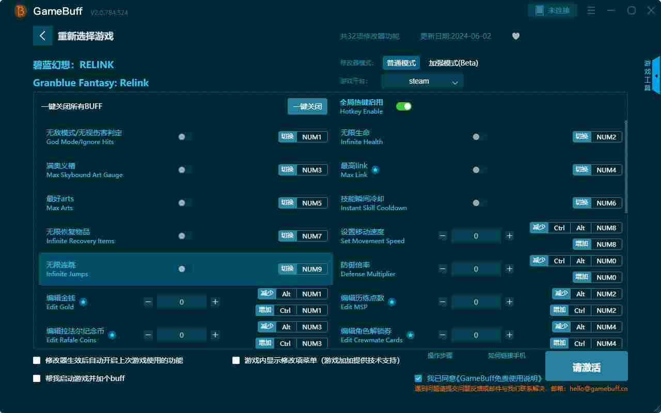This screenshot has width=661, height=413.
Task: Toggle God Mode/Ignore Hits switch
Action: pyautogui.click(x=184, y=137)
